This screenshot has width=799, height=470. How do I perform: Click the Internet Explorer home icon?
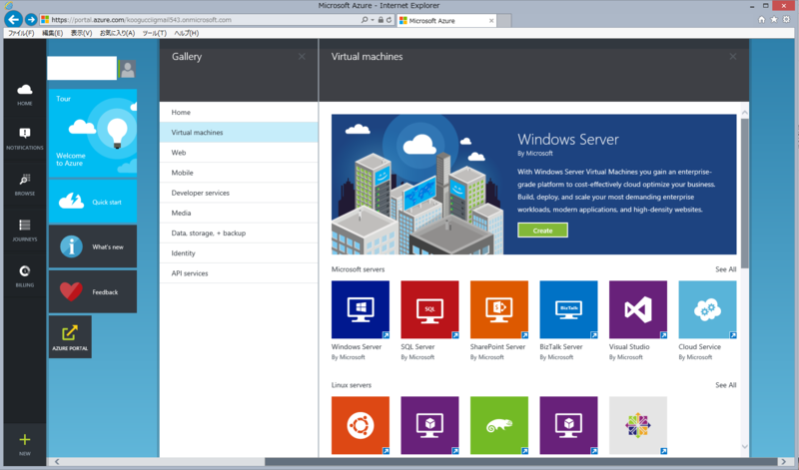click(761, 19)
